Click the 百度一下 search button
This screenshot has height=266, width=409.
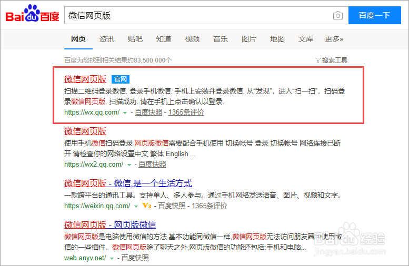coord(375,15)
